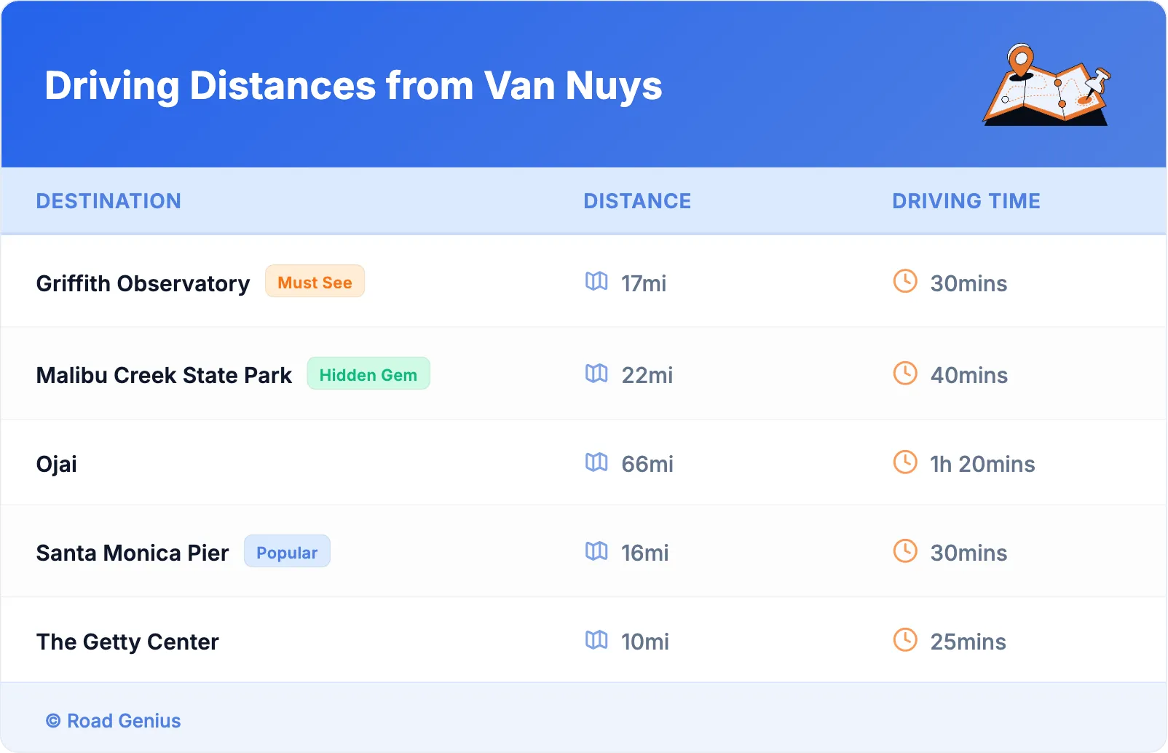Click the 1h 20mins driving time
The image size is (1168, 753).
(x=982, y=464)
